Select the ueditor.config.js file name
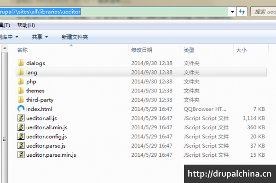This screenshot has width=276, height=183. tap(46, 137)
